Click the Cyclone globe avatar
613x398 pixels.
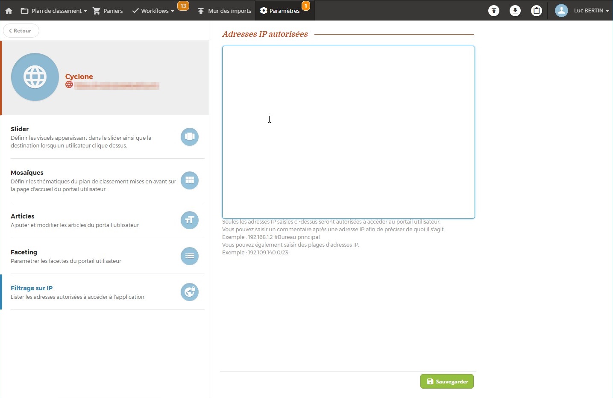point(35,77)
